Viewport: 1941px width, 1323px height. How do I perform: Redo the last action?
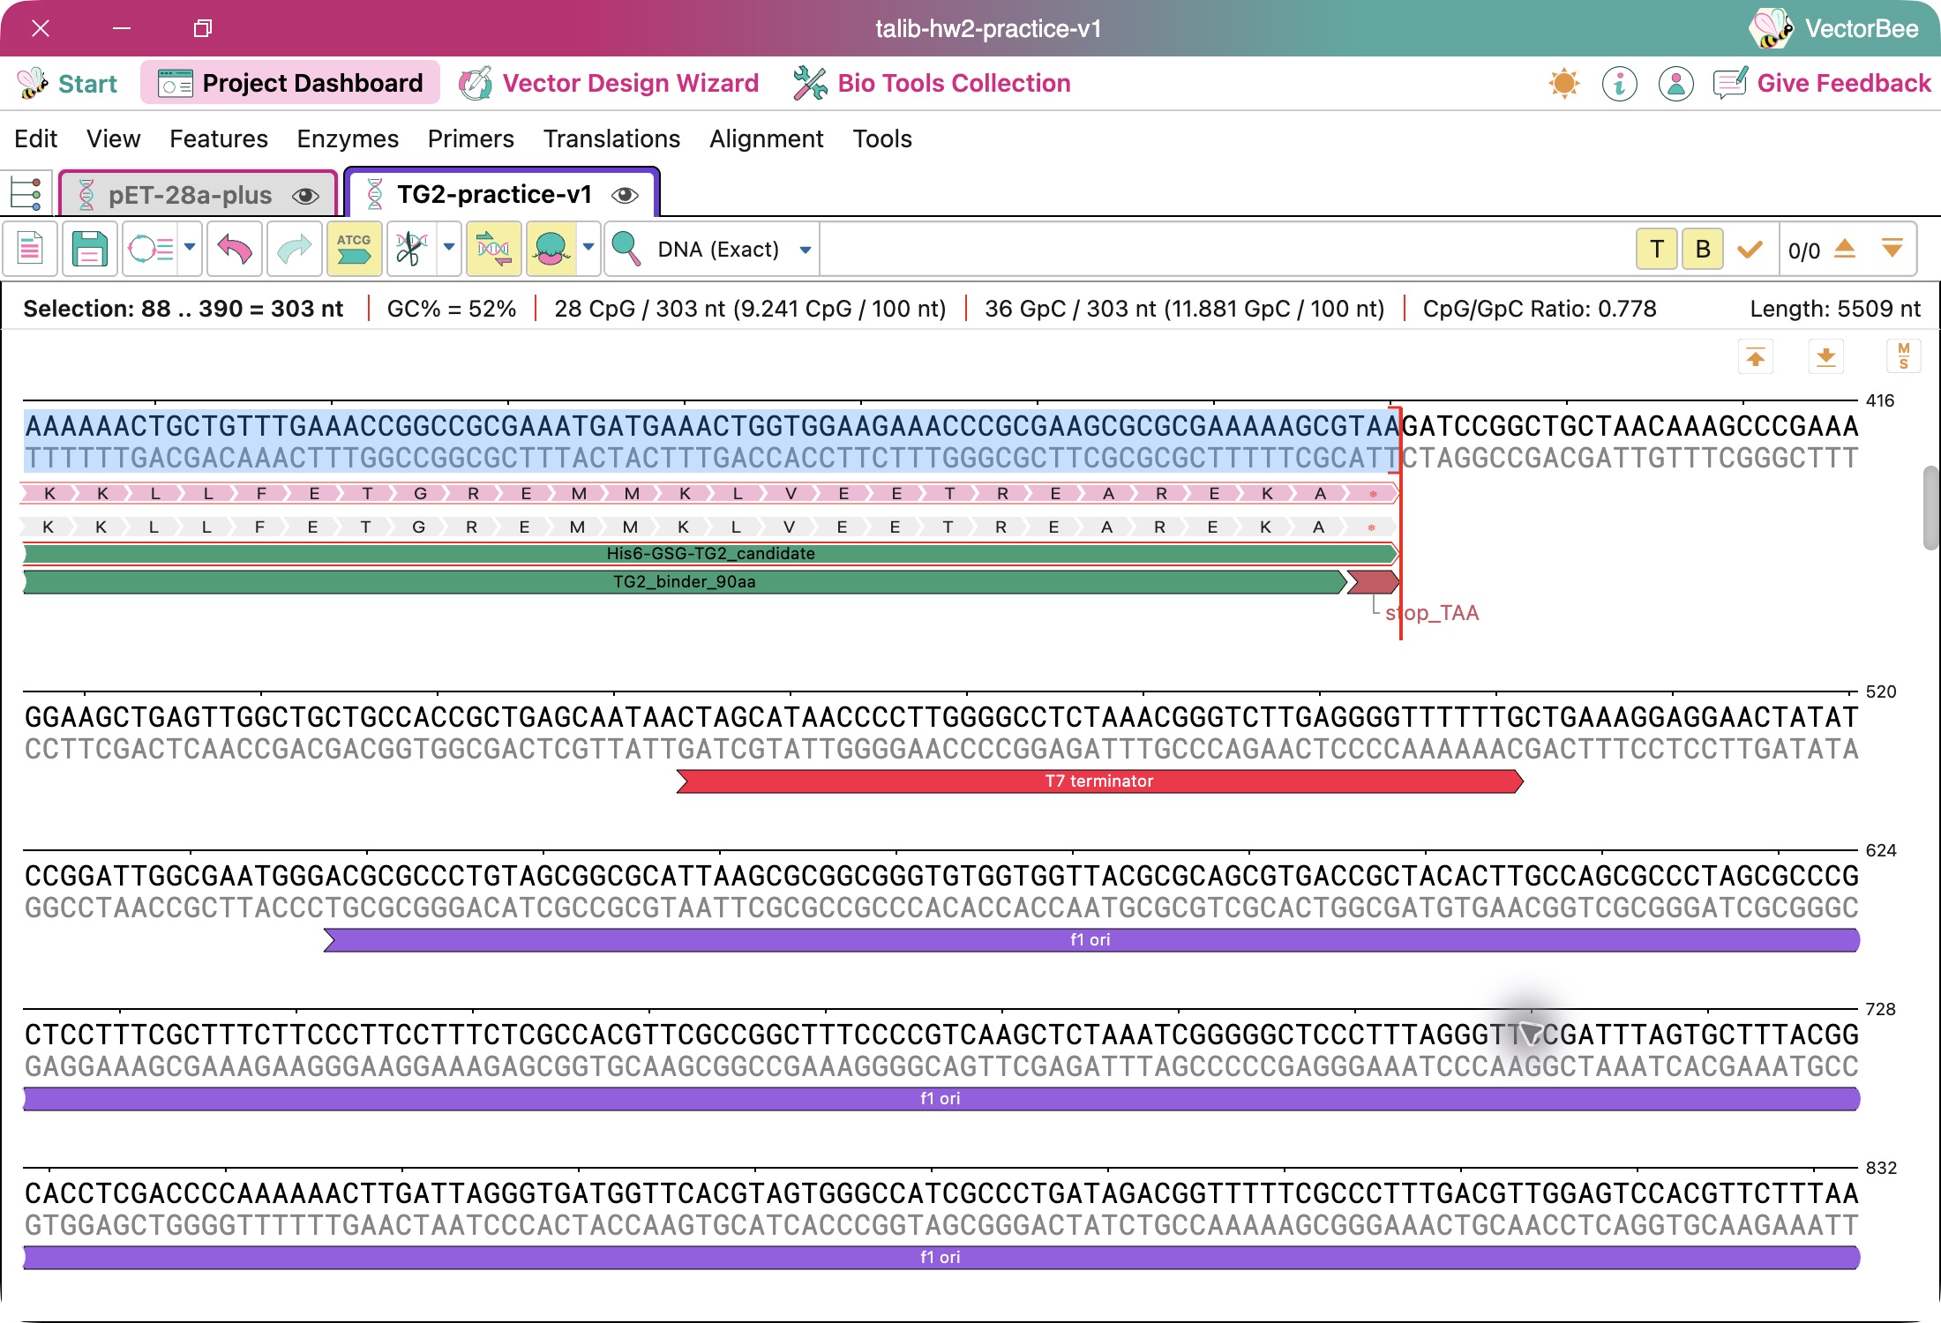(x=294, y=250)
